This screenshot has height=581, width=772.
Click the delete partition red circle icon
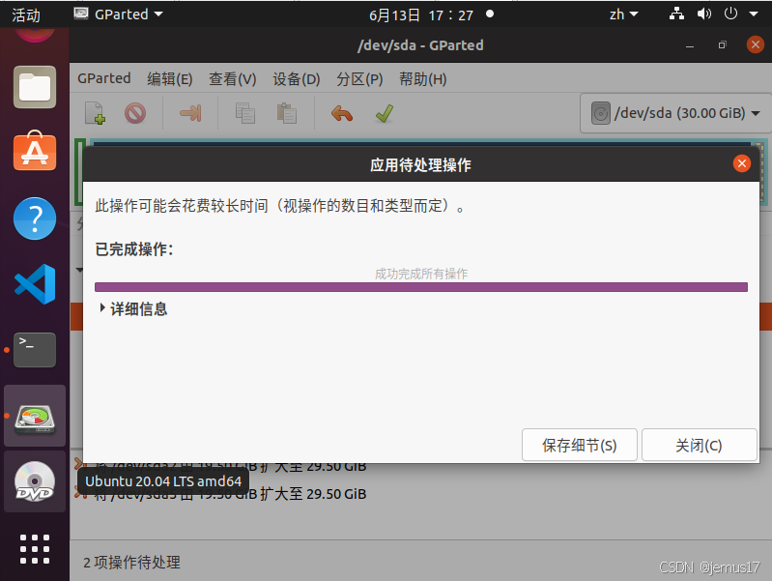[135, 113]
